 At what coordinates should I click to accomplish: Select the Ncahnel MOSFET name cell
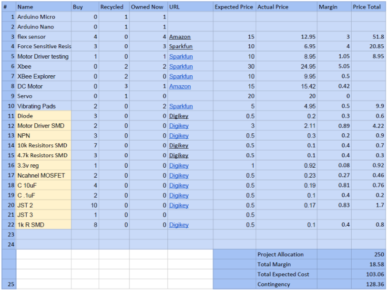click(x=44, y=175)
